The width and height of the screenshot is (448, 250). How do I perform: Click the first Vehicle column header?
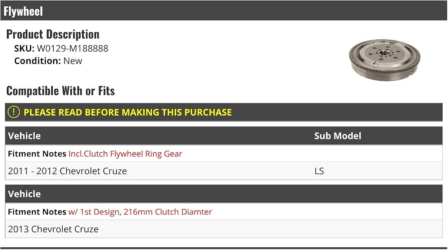(x=24, y=136)
